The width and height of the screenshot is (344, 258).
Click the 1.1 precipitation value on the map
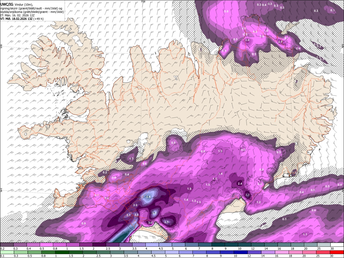coord(305,234)
